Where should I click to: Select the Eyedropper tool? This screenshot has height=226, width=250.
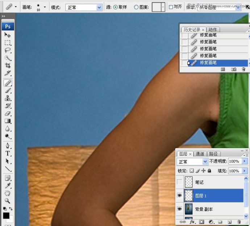point(7,186)
